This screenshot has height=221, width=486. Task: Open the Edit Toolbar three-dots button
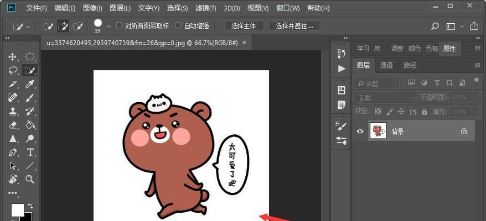12,193
